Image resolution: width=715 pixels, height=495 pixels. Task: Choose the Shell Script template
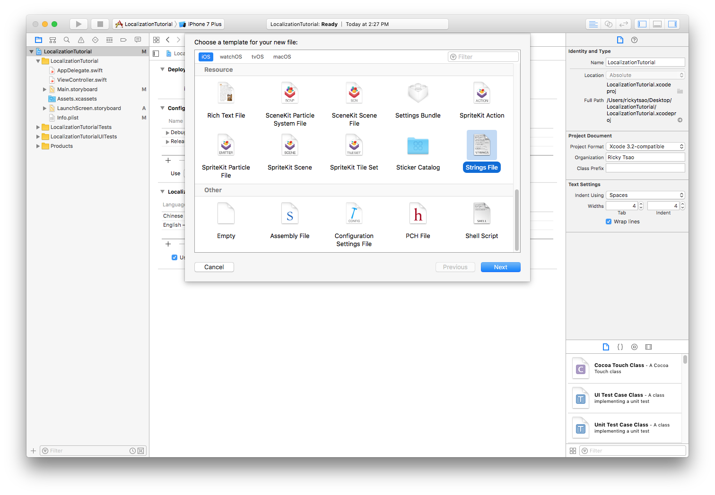[x=482, y=221]
